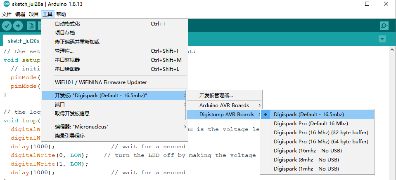Choose 烧录引导程序 menu entry
Viewport: 396px width, 180px height.
[x=115, y=136]
